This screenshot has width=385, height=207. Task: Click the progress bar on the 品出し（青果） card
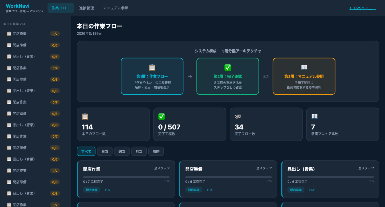(x=330, y=177)
